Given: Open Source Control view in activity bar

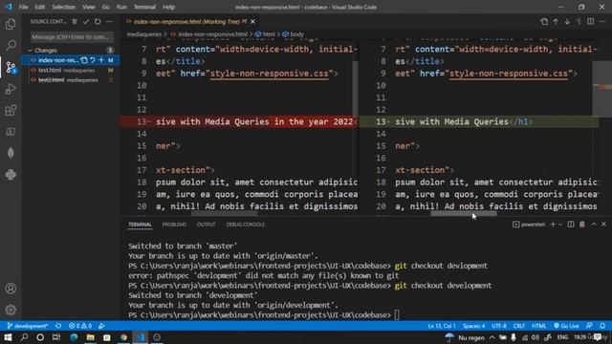Looking at the screenshot, I should 11,67.
